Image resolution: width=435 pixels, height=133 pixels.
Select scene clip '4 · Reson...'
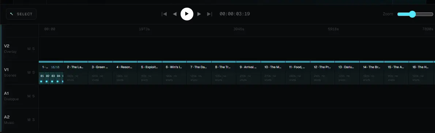click(x=125, y=73)
